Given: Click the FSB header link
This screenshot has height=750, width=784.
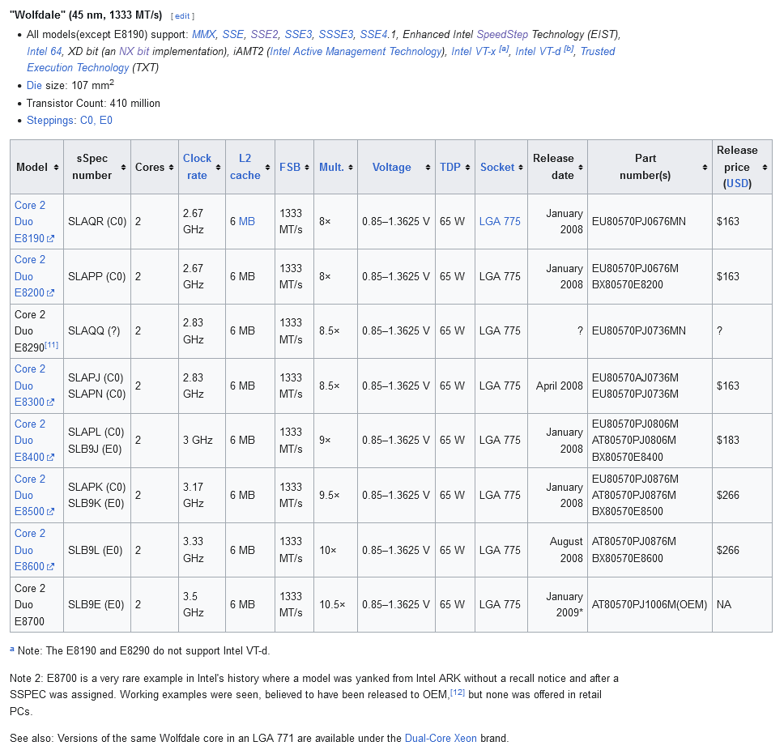Looking at the screenshot, I should (x=290, y=168).
